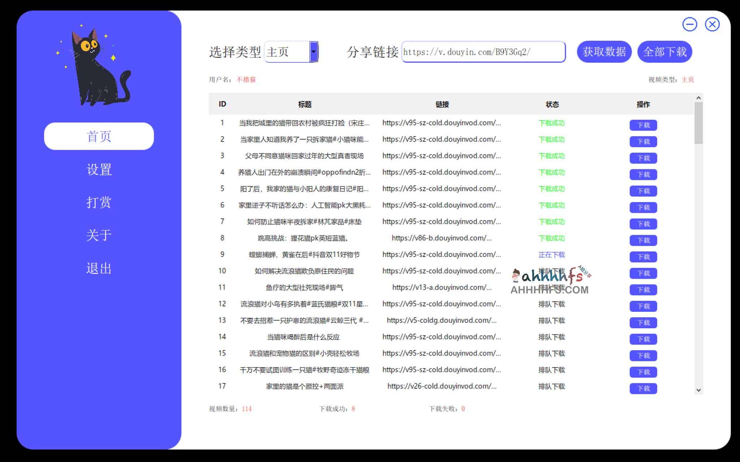
Task: Click the scrollbar up arrow on the table
Action: tap(697, 98)
